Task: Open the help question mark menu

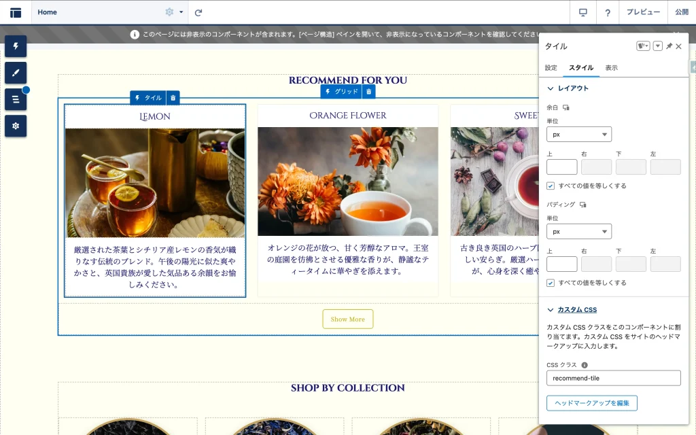Action: point(607,12)
